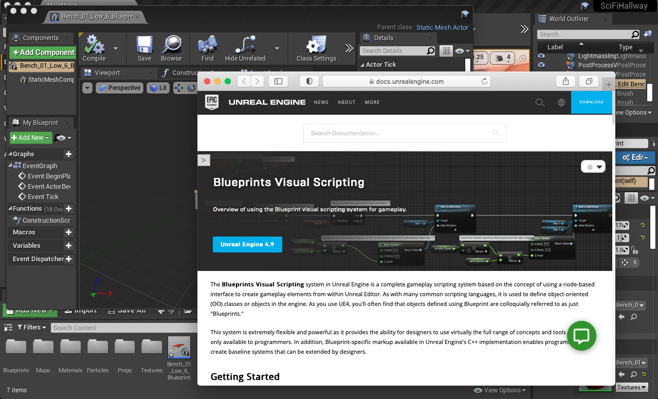Open the platform selector dropdown on docs page
658x399 pixels.
[593, 167]
